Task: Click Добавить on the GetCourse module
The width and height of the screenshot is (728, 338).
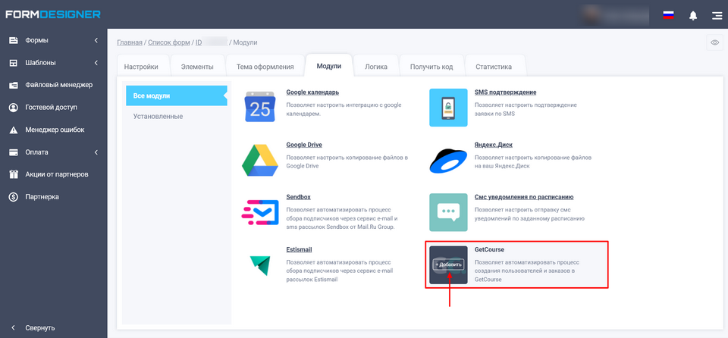Action: (x=448, y=264)
